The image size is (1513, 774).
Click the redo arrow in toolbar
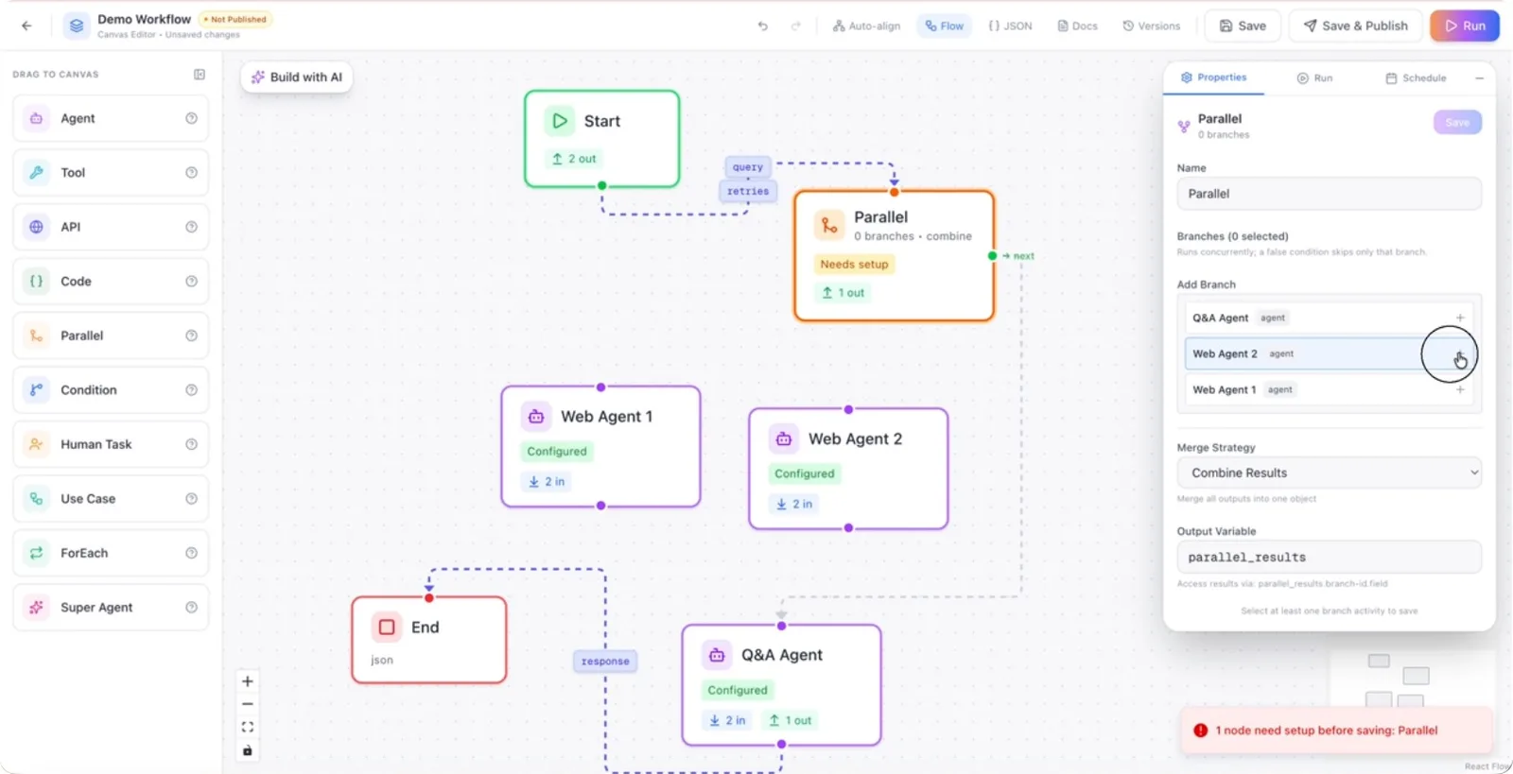(x=795, y=26)
